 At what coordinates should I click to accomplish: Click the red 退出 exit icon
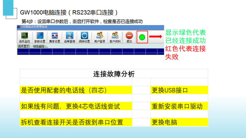tap(129, 37)
